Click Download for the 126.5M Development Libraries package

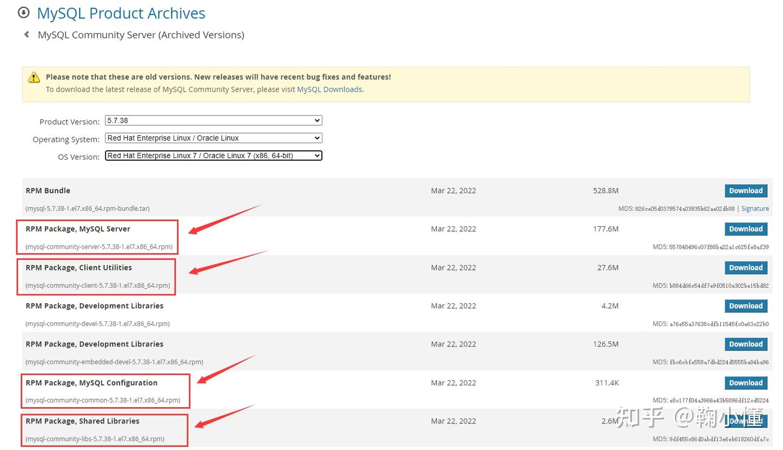tap(746, 344)
